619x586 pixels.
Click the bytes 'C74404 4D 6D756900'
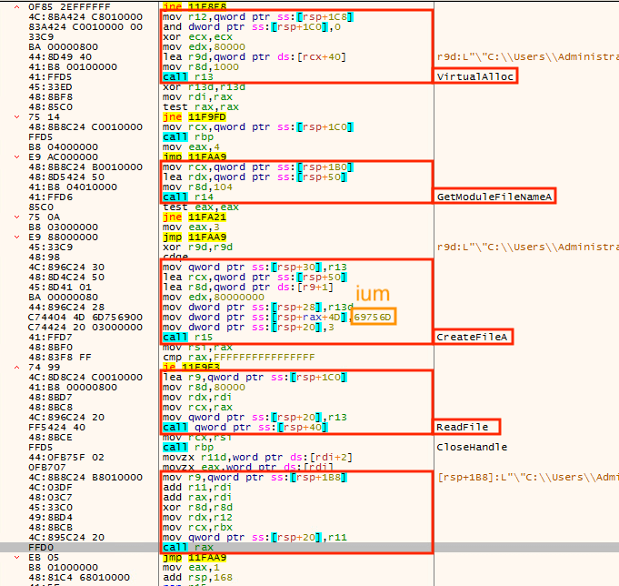[x=85, y=318]
